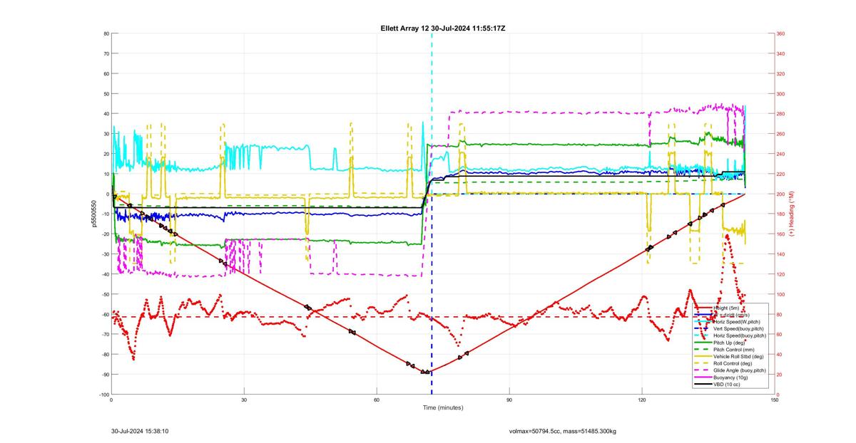The image size is (856, 443).
Task: Click the x-axis tick label 90
Action: pos(509,400)
